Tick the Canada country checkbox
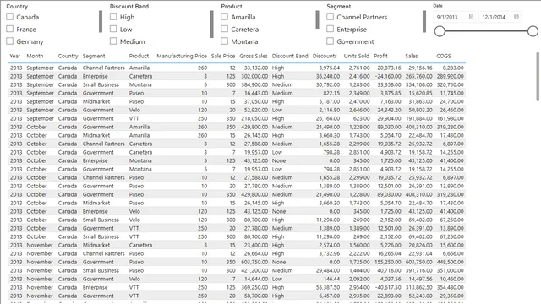 tap(9, 17)
